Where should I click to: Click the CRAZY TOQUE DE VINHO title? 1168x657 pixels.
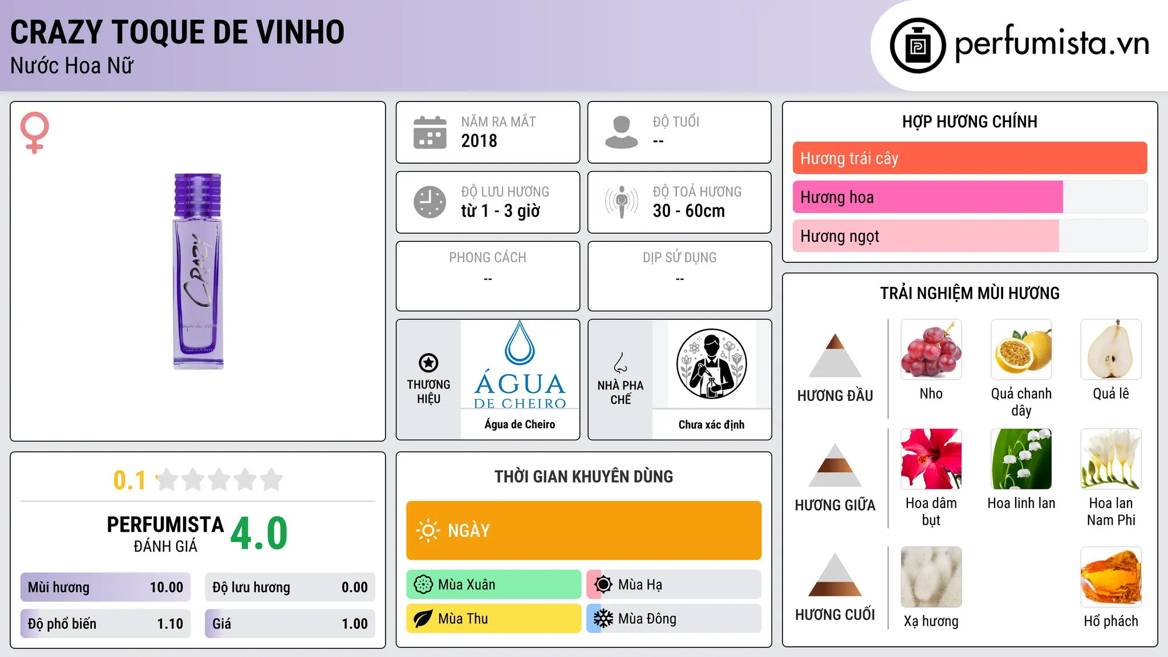click(177, 32)
